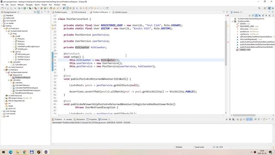275x155 pixels.
Task: Go to Next Annotation icon
Action: (81, 8)
